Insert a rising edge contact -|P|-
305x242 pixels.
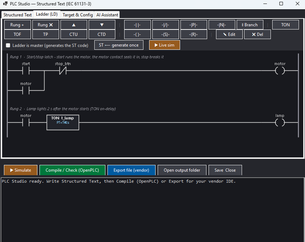click(194, 25)
